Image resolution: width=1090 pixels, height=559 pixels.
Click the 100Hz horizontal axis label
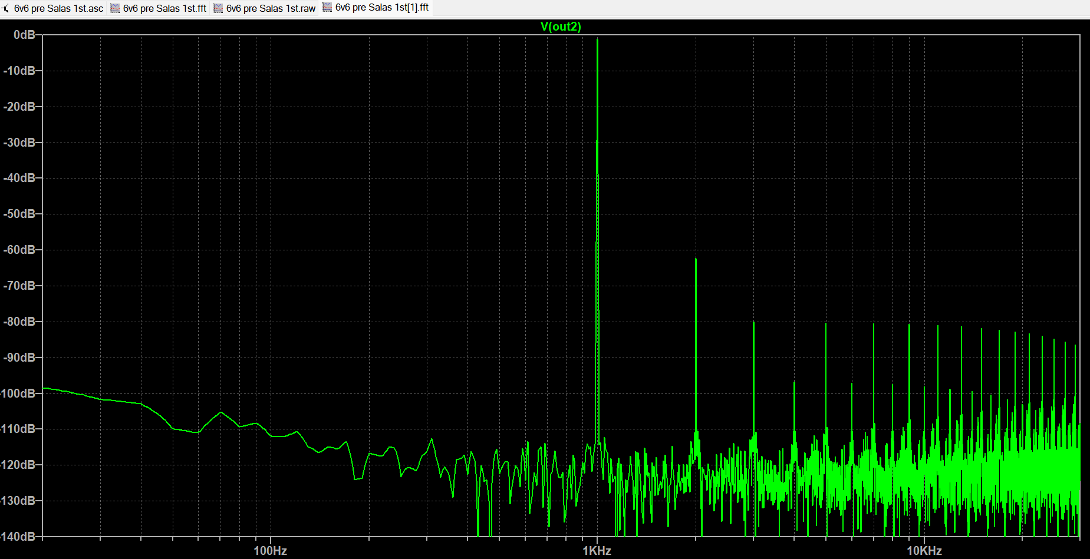pos(271,551)
